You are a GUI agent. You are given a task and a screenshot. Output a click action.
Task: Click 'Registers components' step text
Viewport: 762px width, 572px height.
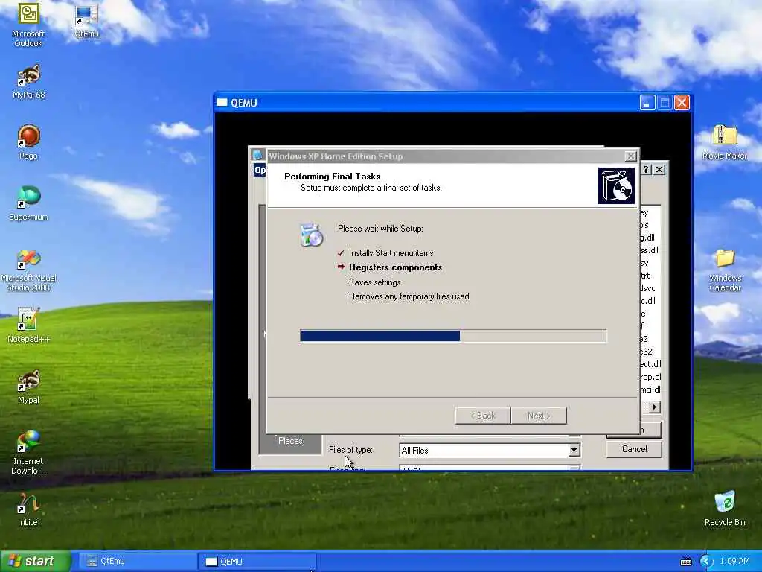click(x=396, y=267)
